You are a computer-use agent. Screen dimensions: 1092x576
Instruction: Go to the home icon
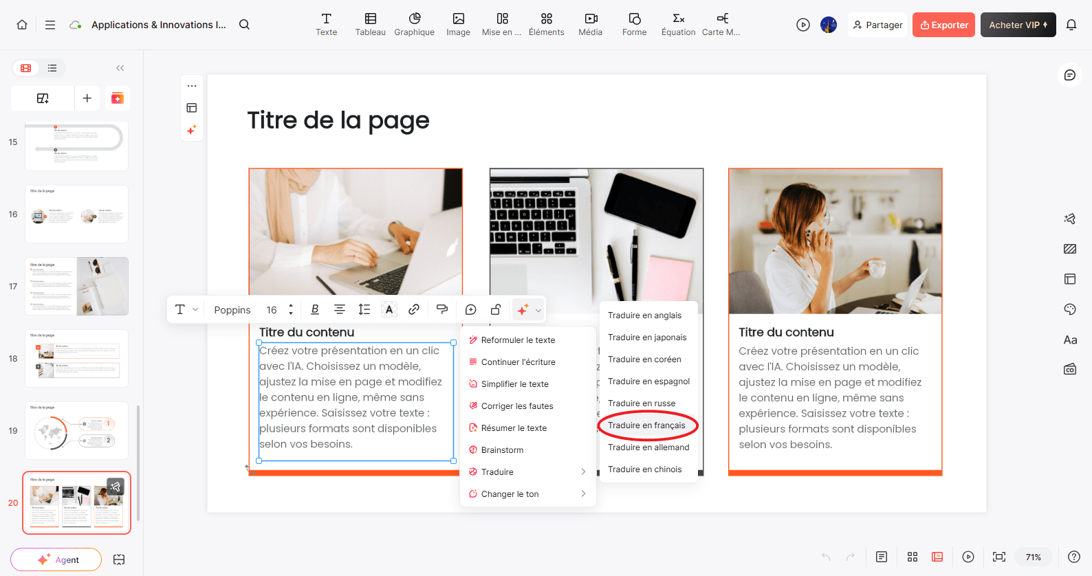22,25
